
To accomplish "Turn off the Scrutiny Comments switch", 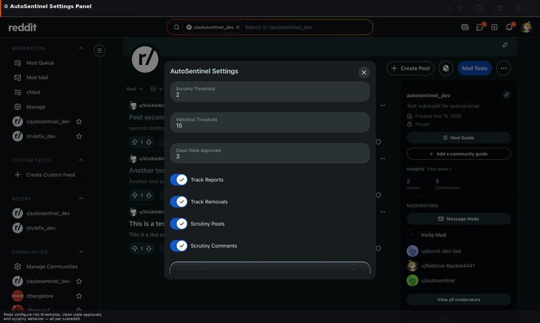I will tap(178, 245).
